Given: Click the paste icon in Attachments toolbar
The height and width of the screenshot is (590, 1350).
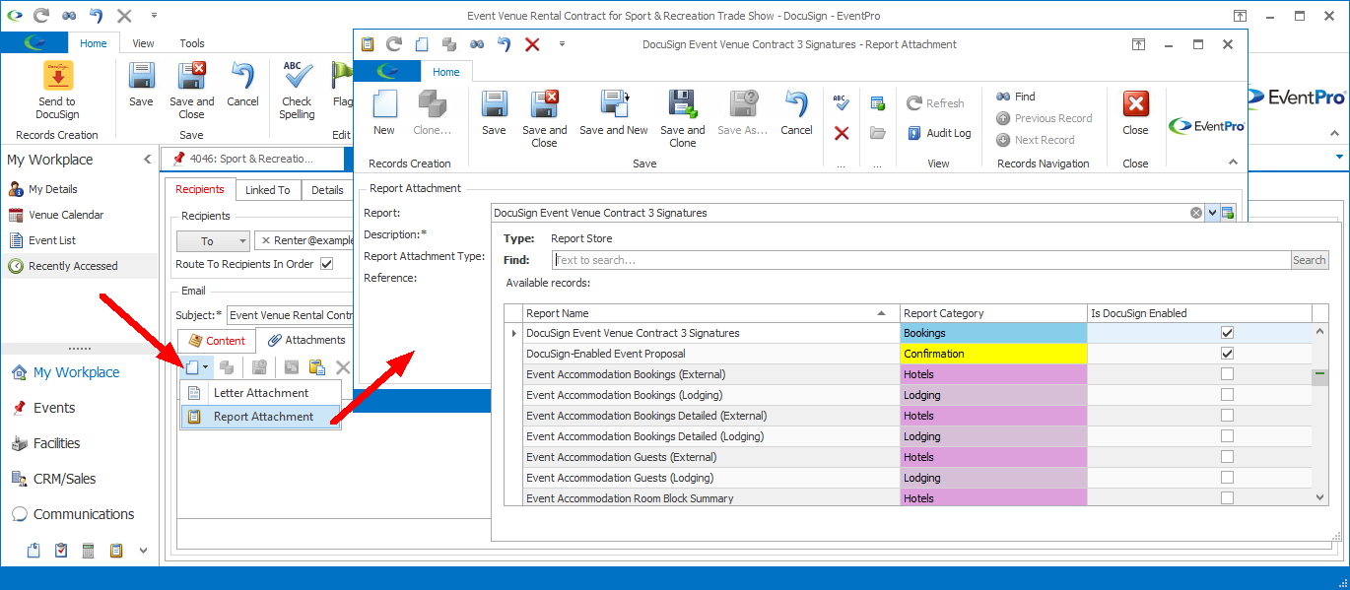Looking at the screenshot, I should coord(317,367).
